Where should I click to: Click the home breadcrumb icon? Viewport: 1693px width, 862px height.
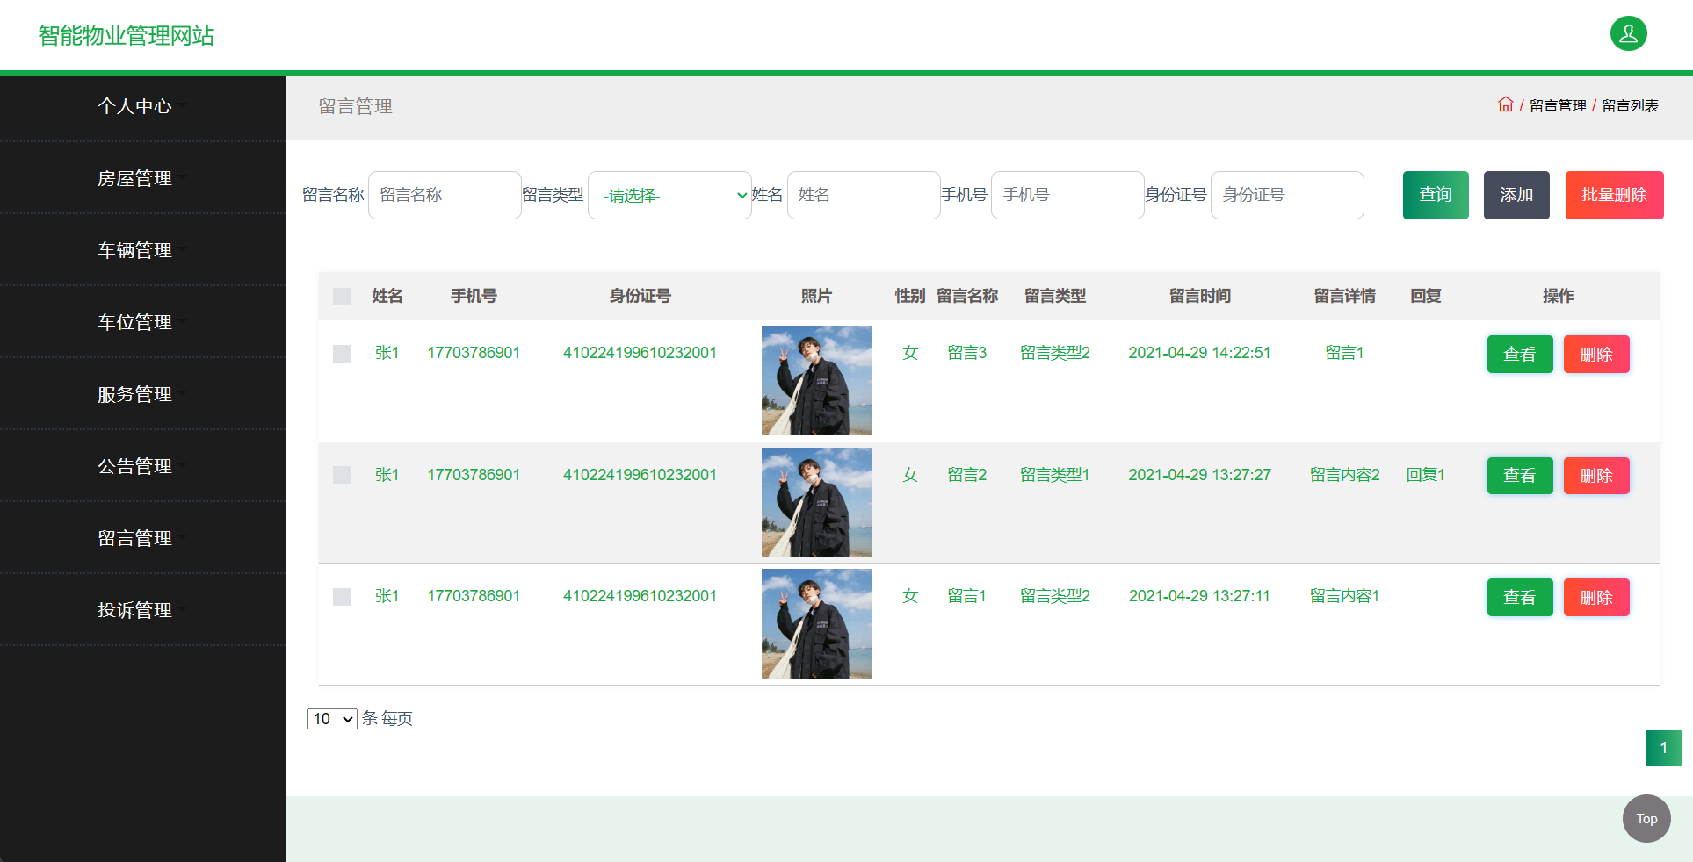[x=1505, y=104]
